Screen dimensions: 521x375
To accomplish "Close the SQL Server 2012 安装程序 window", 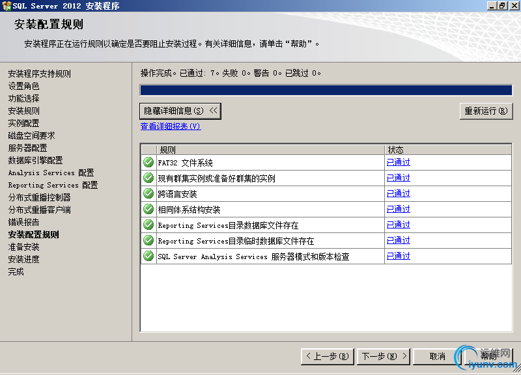I will pos(514,6).
